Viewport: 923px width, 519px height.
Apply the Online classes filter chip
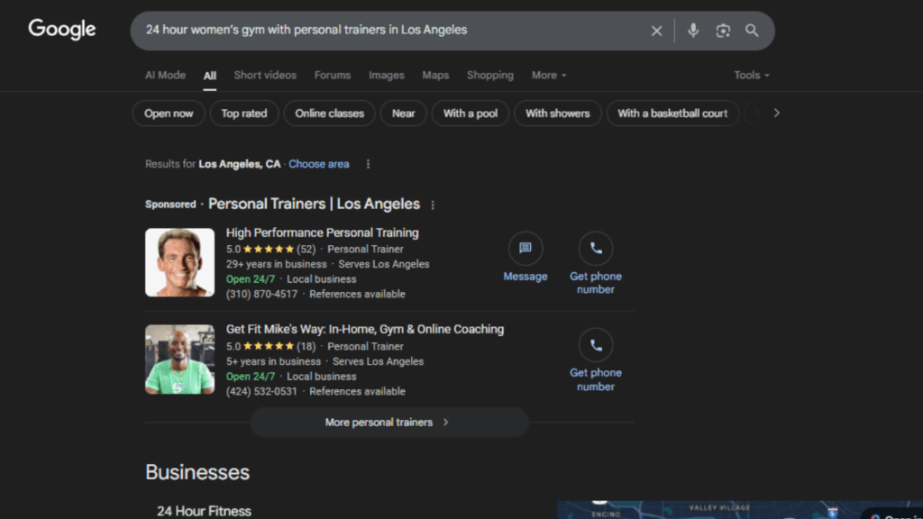(329, 114)
